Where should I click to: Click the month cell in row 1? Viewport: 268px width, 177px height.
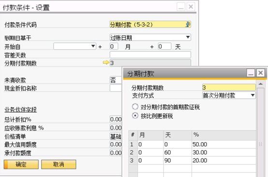pos(151,144)
